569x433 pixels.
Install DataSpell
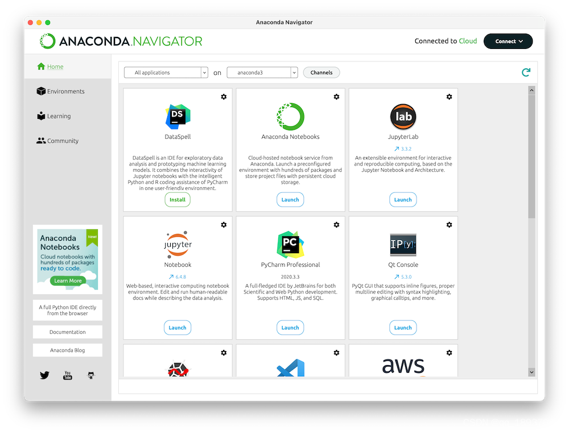178,200
